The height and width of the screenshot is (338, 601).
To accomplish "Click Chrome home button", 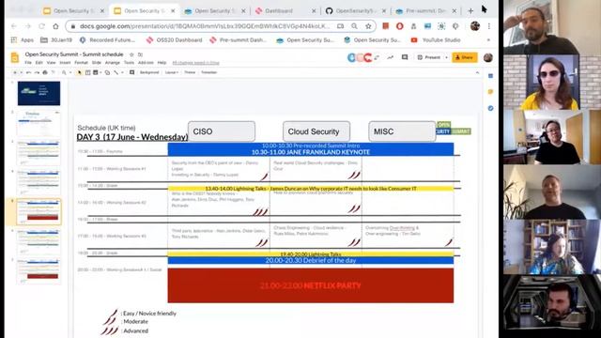I will 56,26.
